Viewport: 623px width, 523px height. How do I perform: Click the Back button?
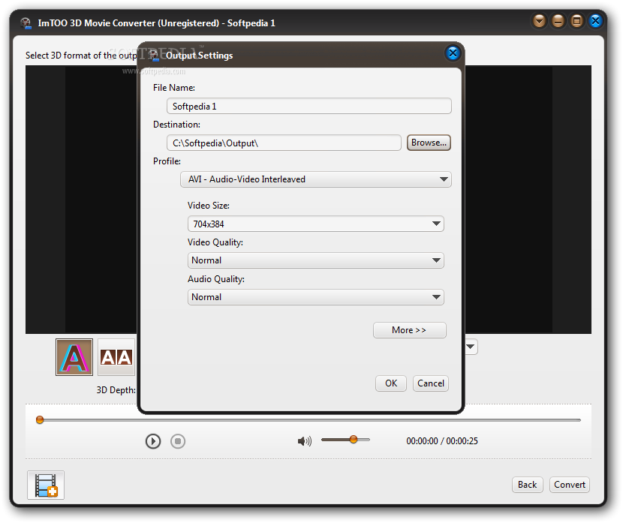(527, 485)
